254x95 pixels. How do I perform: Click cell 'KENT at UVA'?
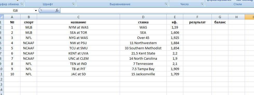tap(78, 53)
